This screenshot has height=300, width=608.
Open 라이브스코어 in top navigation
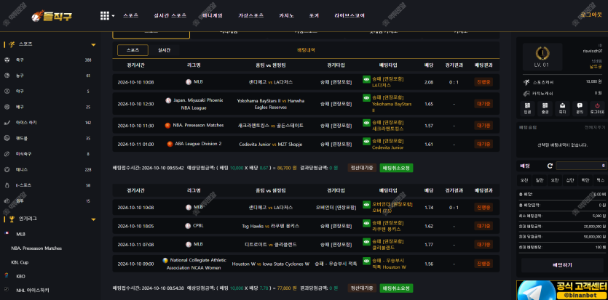click(x=350, y=15)
